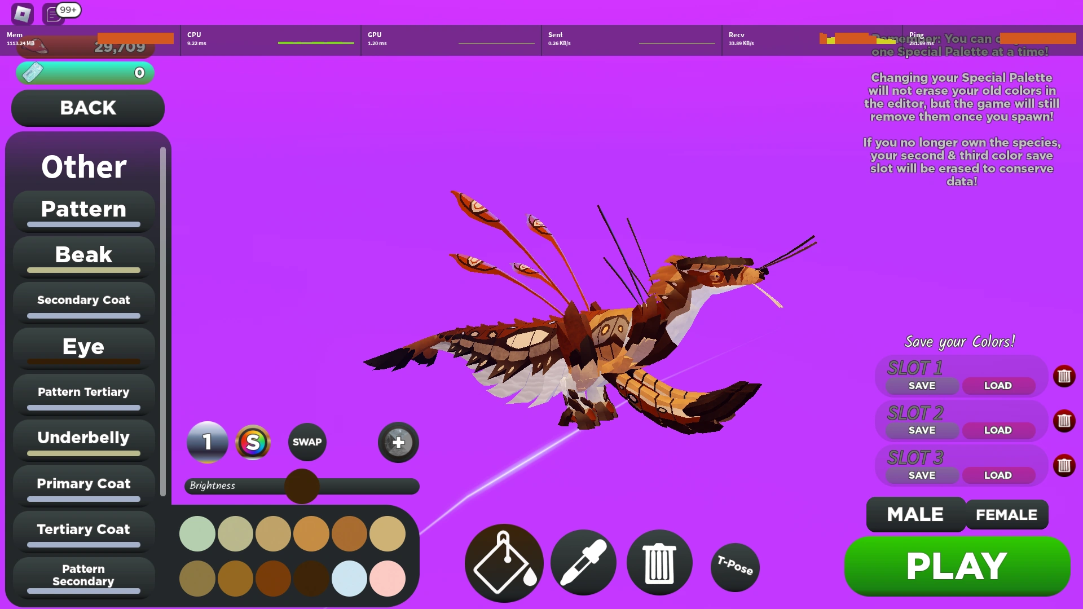The image size is (1083, 609).
Task: Open the rainbow Special palette button
Action: click(253, 442)
